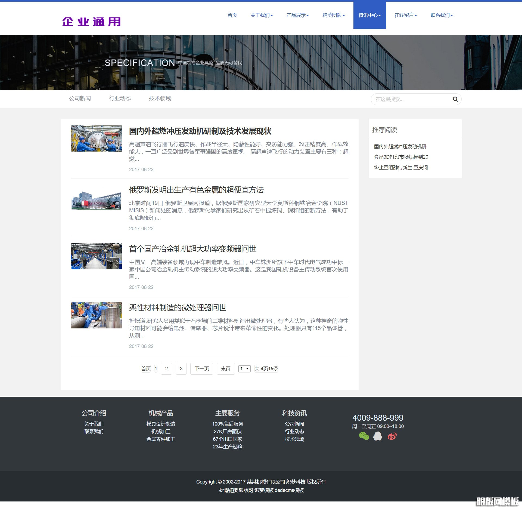522x508 pixels.
Task: Open article 俄罗斯发明出生产有色金属的超便宜方法
Action: (196, 190)
